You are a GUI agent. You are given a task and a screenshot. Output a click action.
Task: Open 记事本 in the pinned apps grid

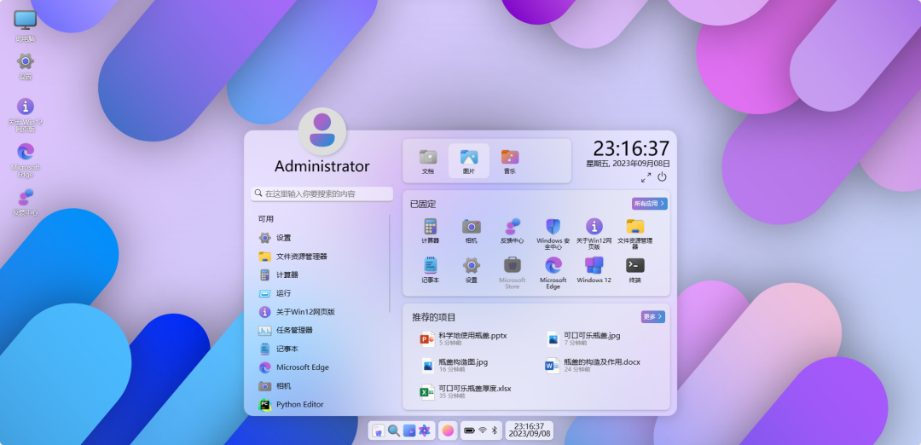tap(430, 270)
